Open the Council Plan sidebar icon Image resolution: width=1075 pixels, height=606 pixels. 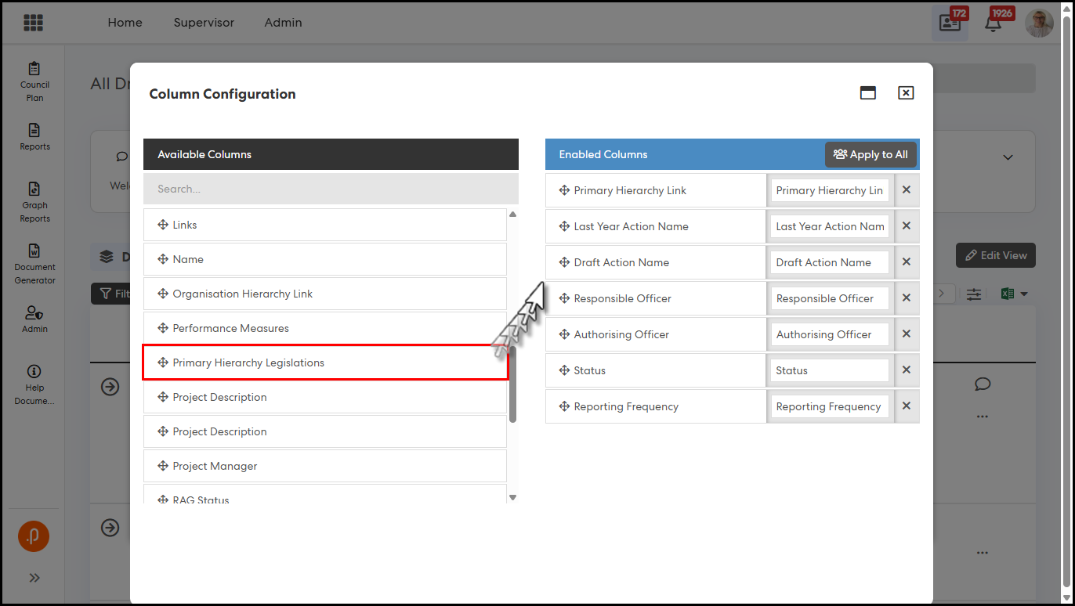(x=34, y=70)
